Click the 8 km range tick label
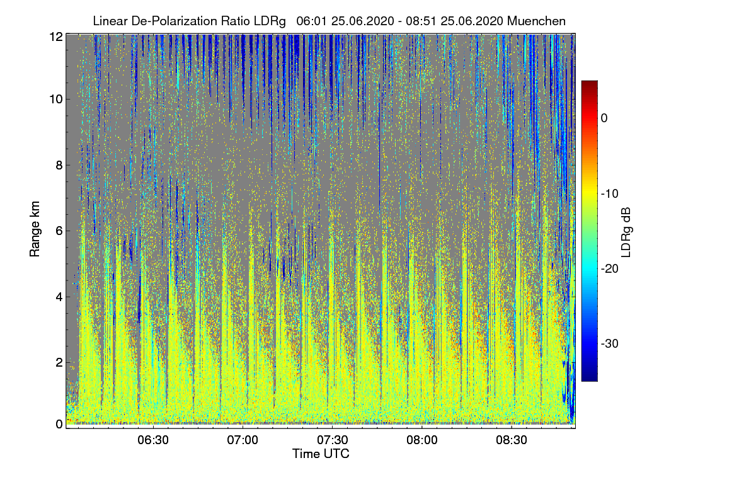The width and height of the screenshot is (756, 504). pyautogui.click(x=59, y=166)
